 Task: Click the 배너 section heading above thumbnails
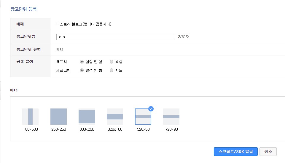point(14,90)
